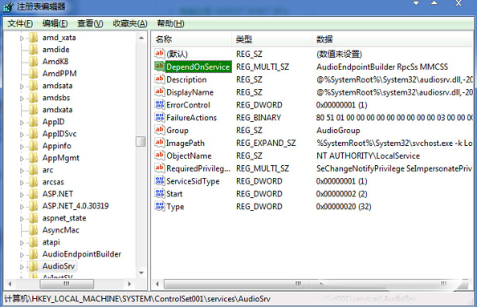
Task: Expand the AppIDSvc tree node
Action: [22, 135]
